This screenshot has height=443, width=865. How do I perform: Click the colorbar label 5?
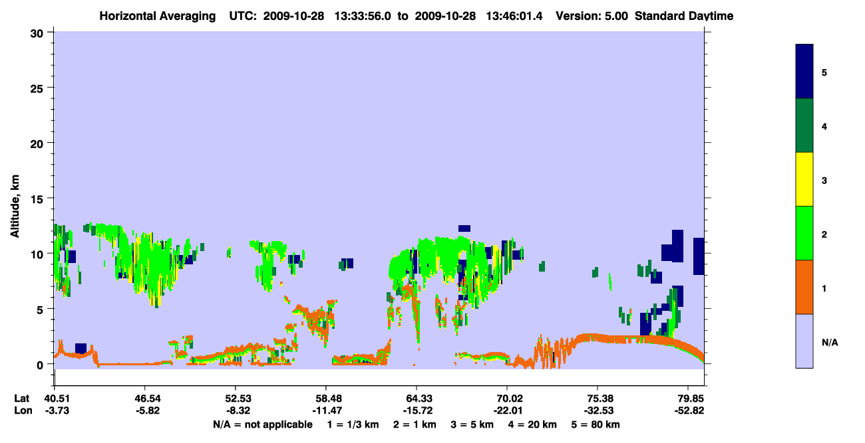click(824, 72)
